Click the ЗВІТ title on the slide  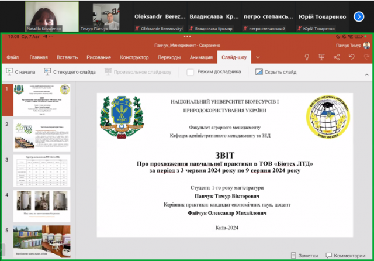(x=224, y=156)
